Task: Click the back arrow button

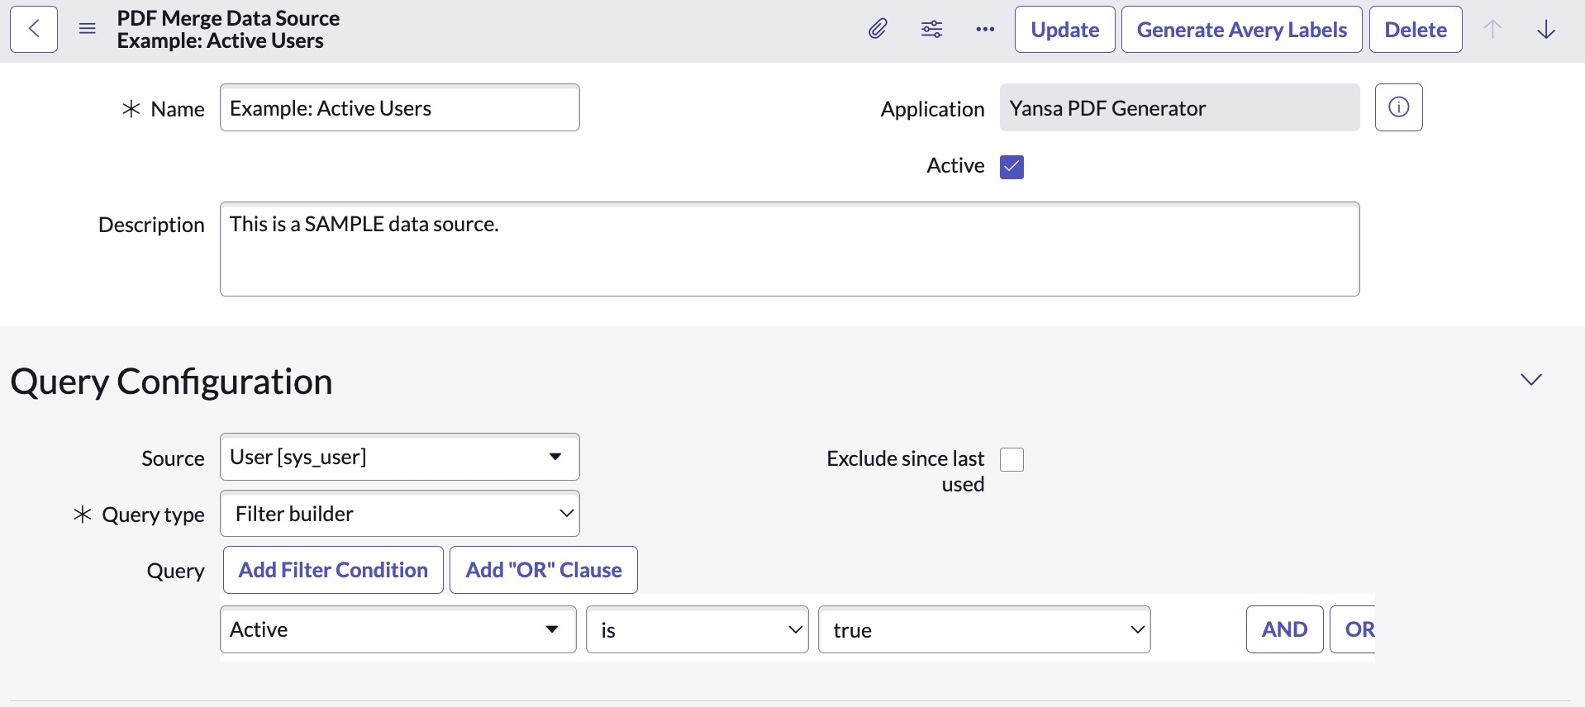Action: coord(34,30)
